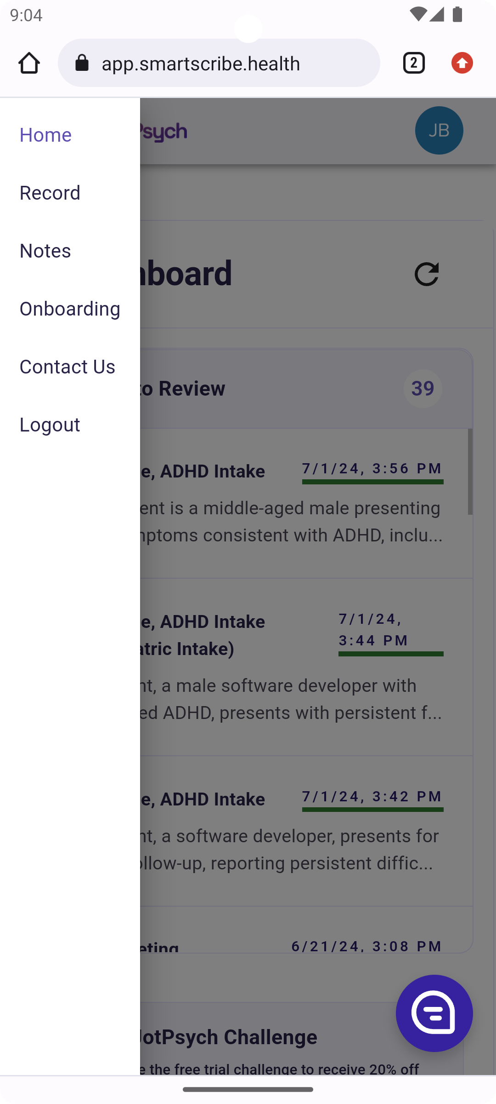The image size is (496, 1104).
Task: Tap the browser home icon
Action: (29, 63)
